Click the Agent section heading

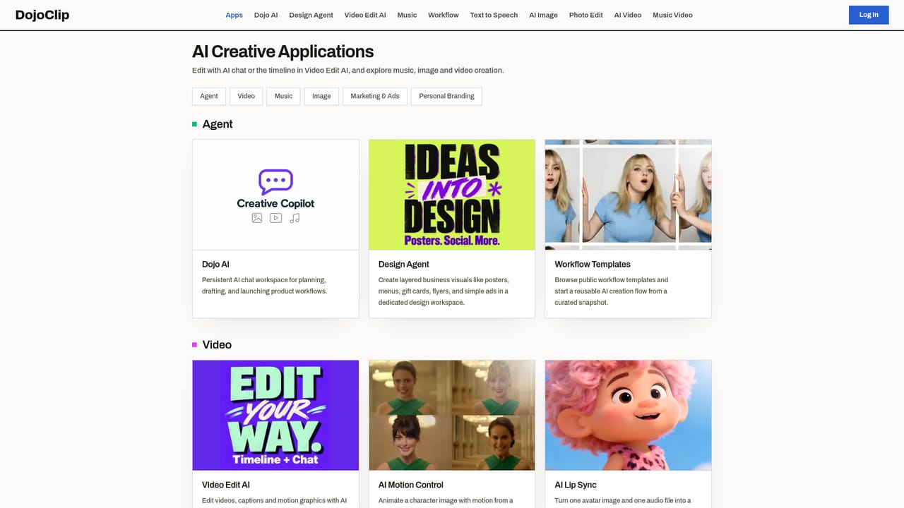(x=218, y=124)
